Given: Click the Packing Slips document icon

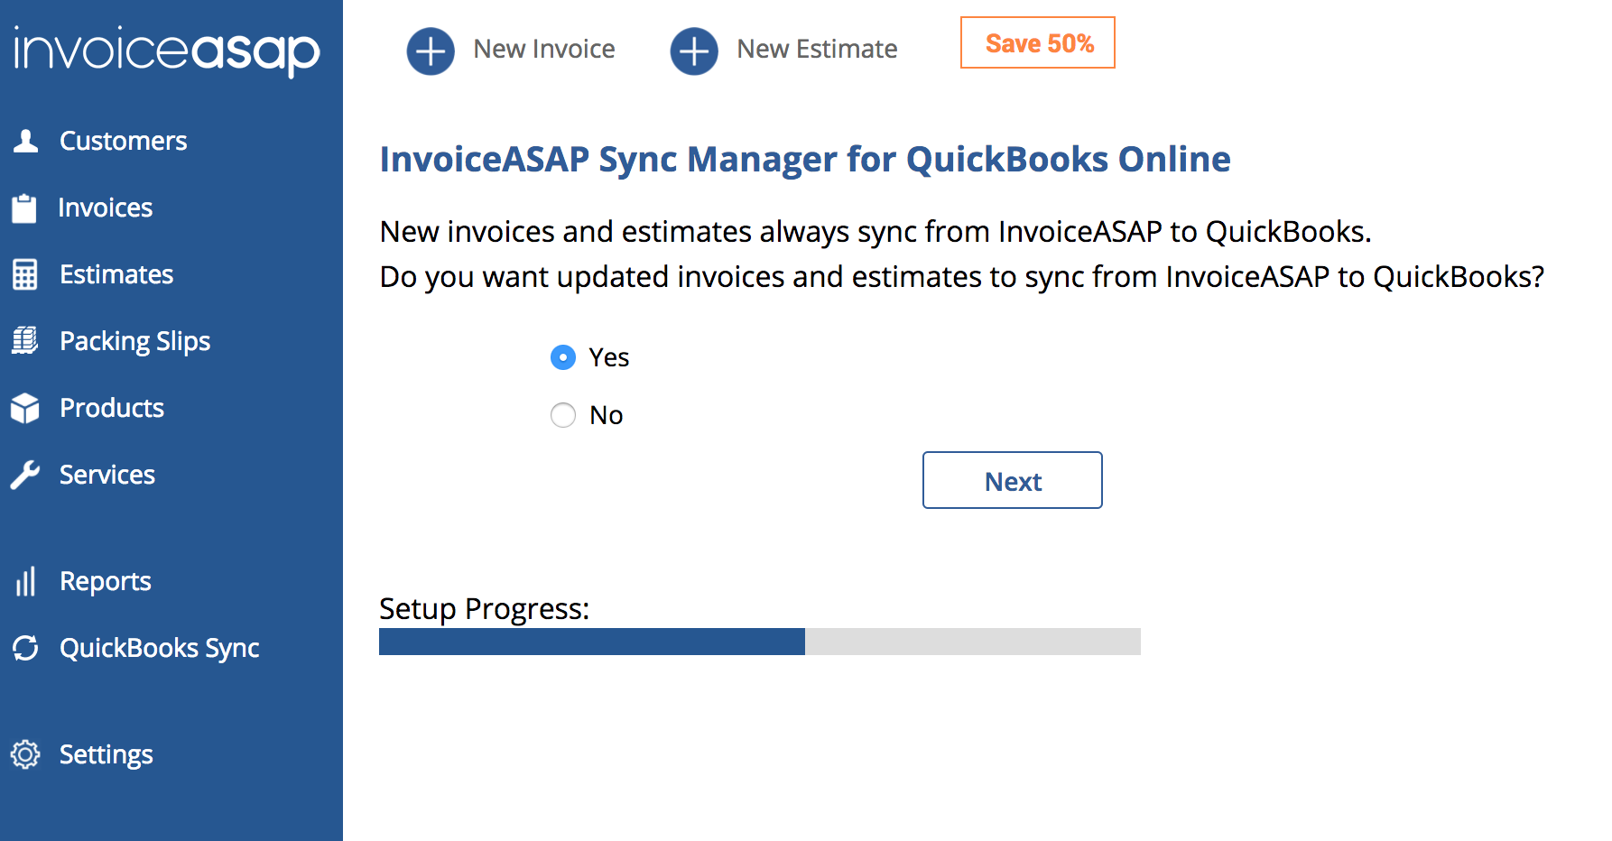Looking at the screenshot, I should point(25,341).
